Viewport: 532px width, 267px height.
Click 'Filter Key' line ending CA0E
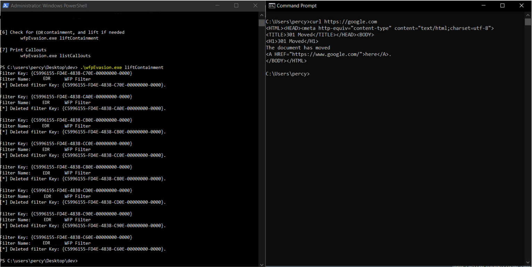(x=66, y=97)
